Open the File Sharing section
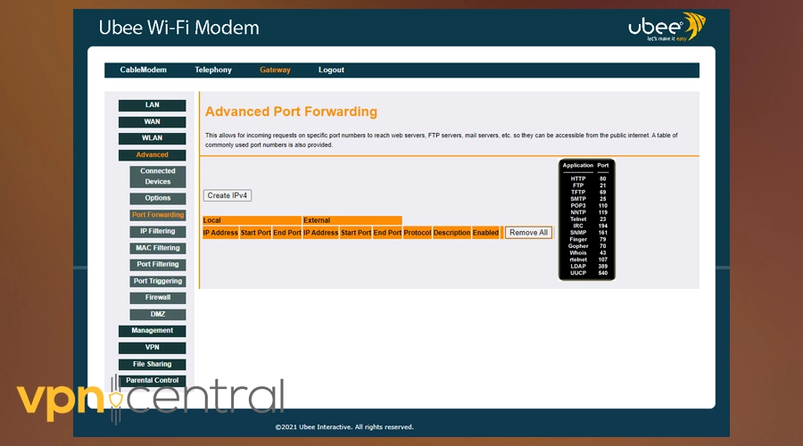The width and height of the screenshot is (803, 446). 152,364
